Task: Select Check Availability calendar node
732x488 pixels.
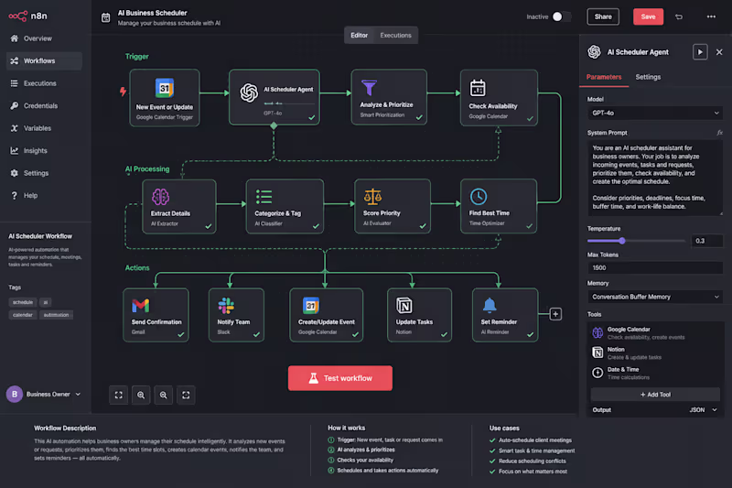Action: point(499,98)
